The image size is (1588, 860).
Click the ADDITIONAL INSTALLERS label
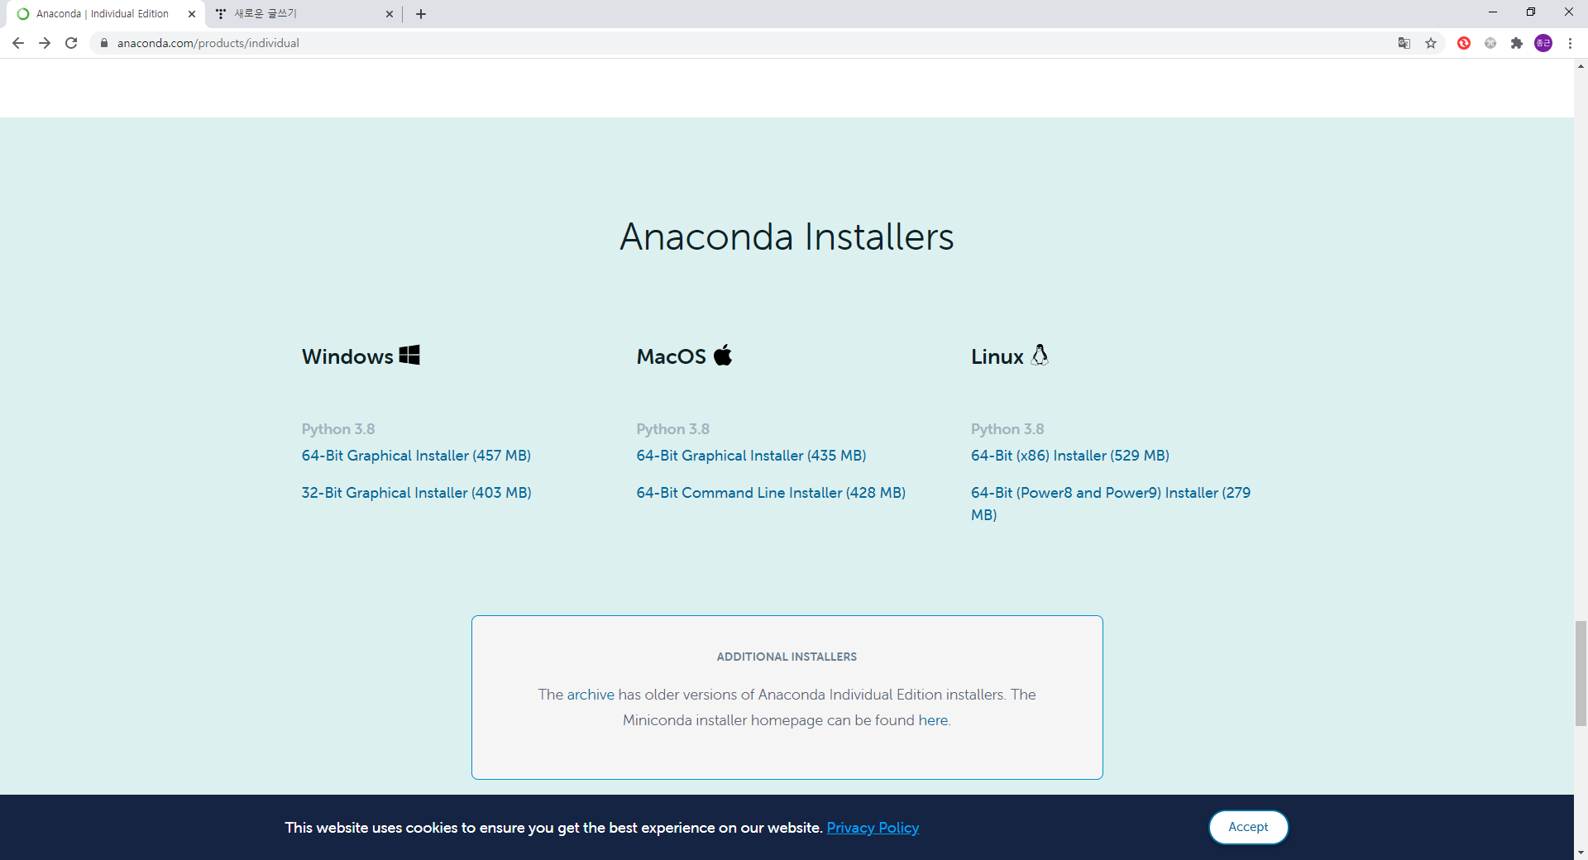(787, 657)
